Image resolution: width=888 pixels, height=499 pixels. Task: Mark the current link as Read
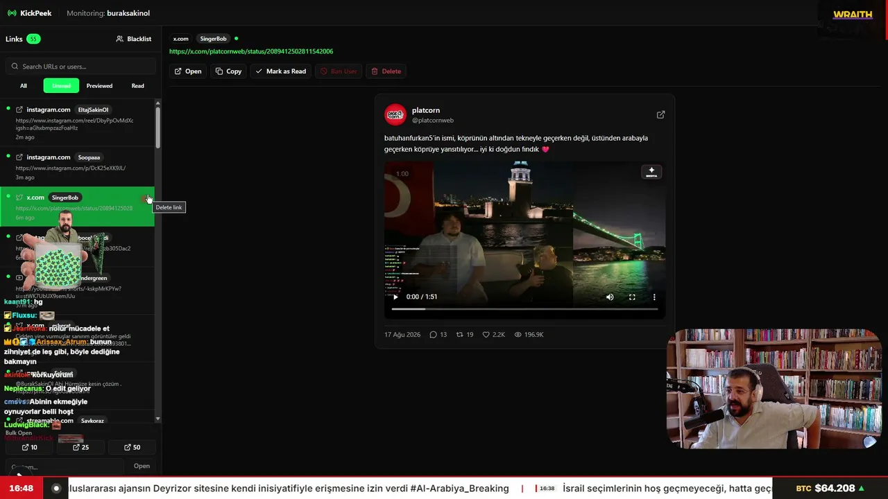281,71
